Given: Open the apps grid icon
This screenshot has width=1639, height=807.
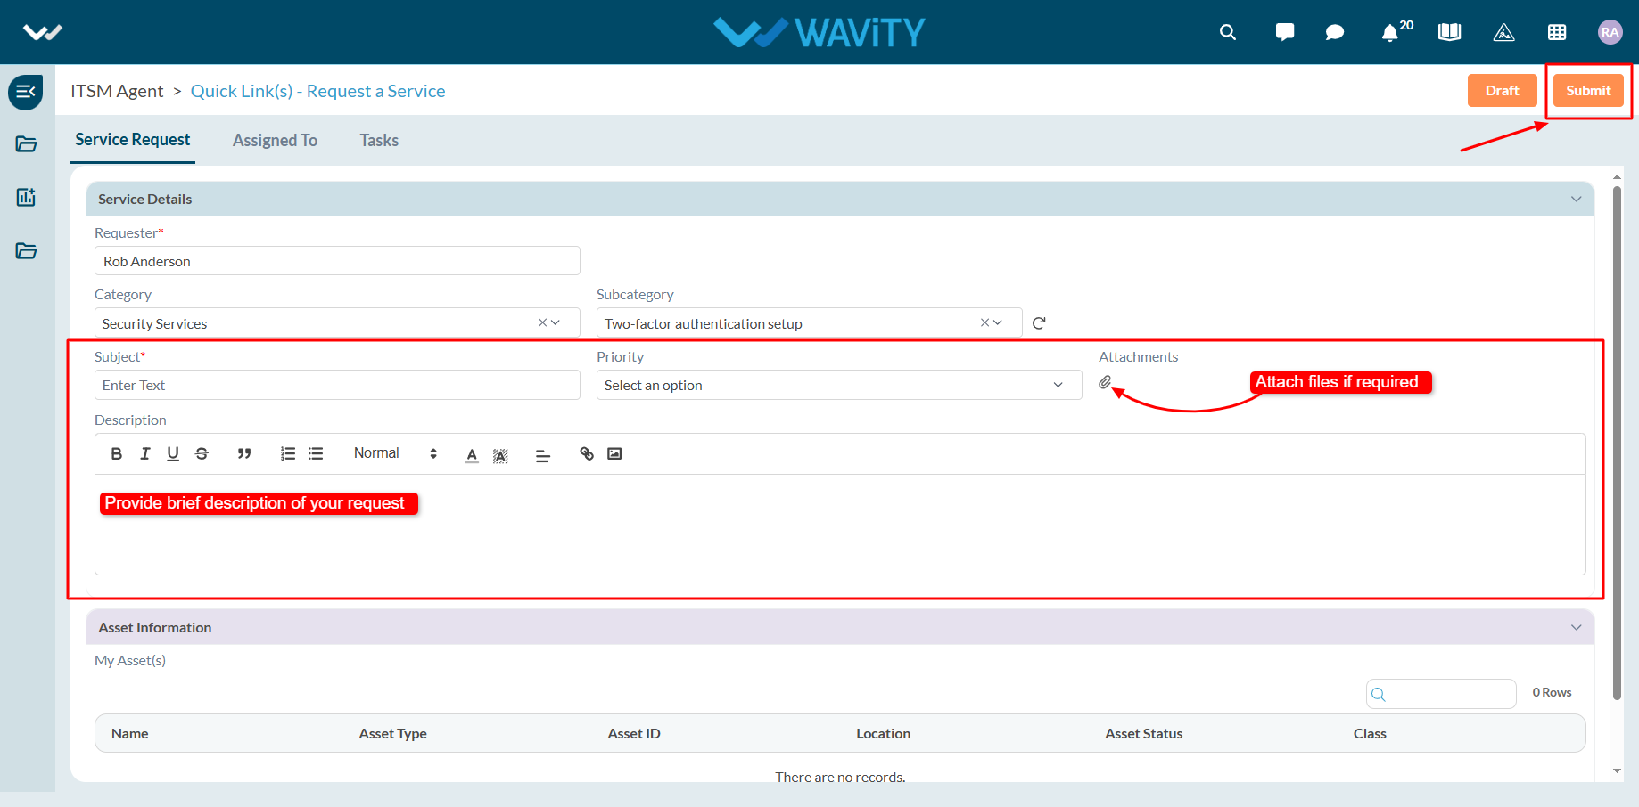Looking at the screenshot, I should [1557, 32].
